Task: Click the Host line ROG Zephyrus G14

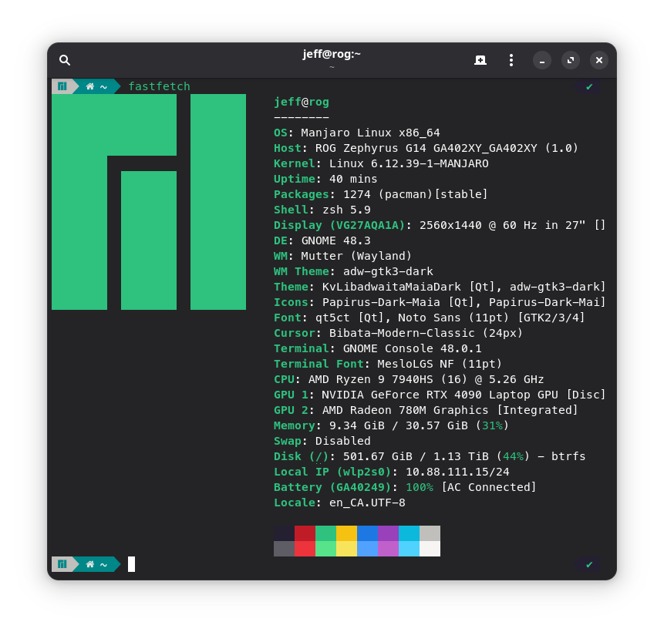Action: coord(426,148)
